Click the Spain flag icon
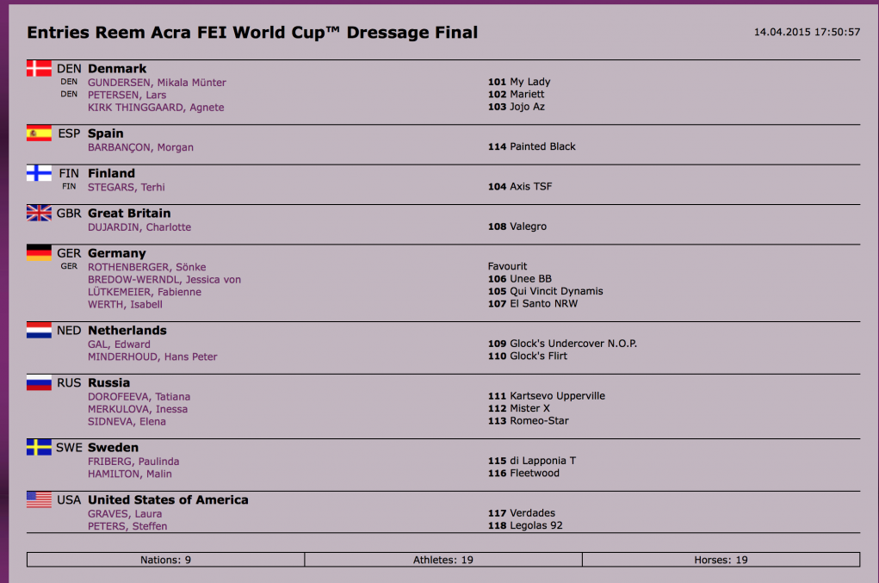The image size is (879, 583). click(39, 133)
